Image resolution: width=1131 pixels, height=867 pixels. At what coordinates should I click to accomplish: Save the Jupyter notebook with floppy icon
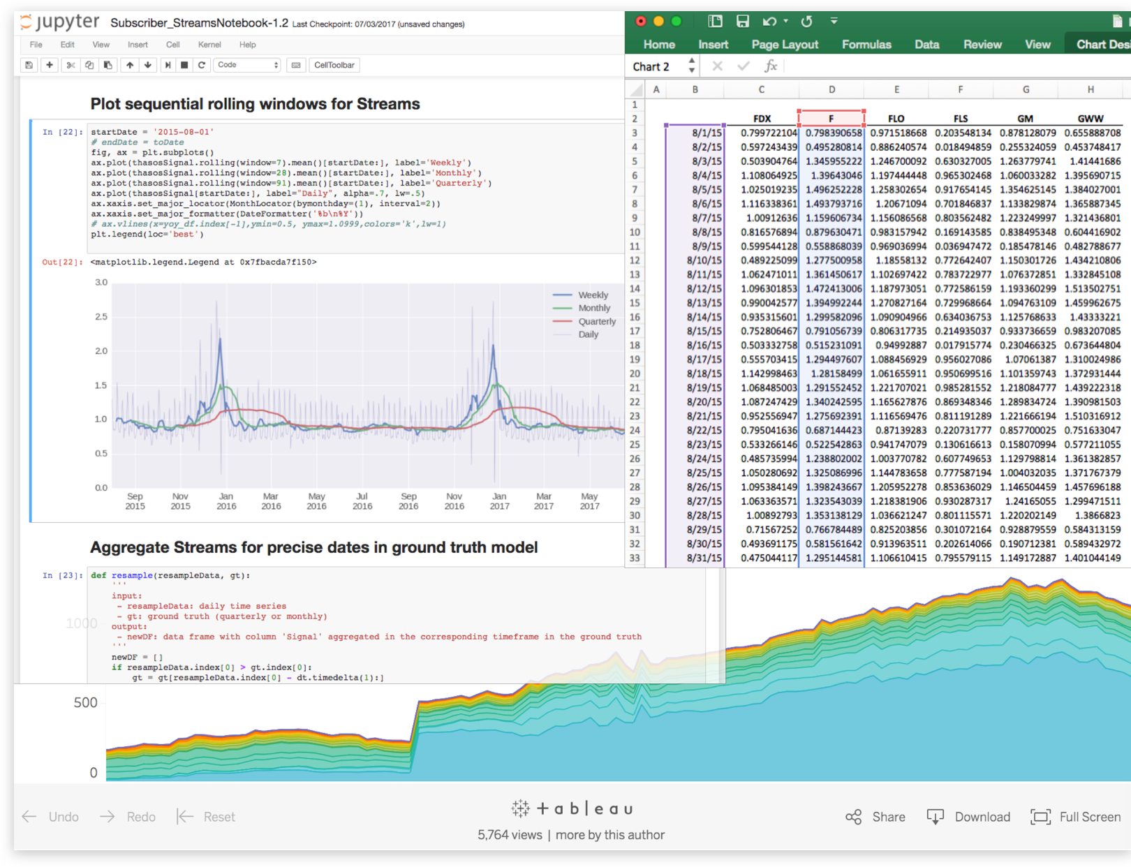pos(29,65)
